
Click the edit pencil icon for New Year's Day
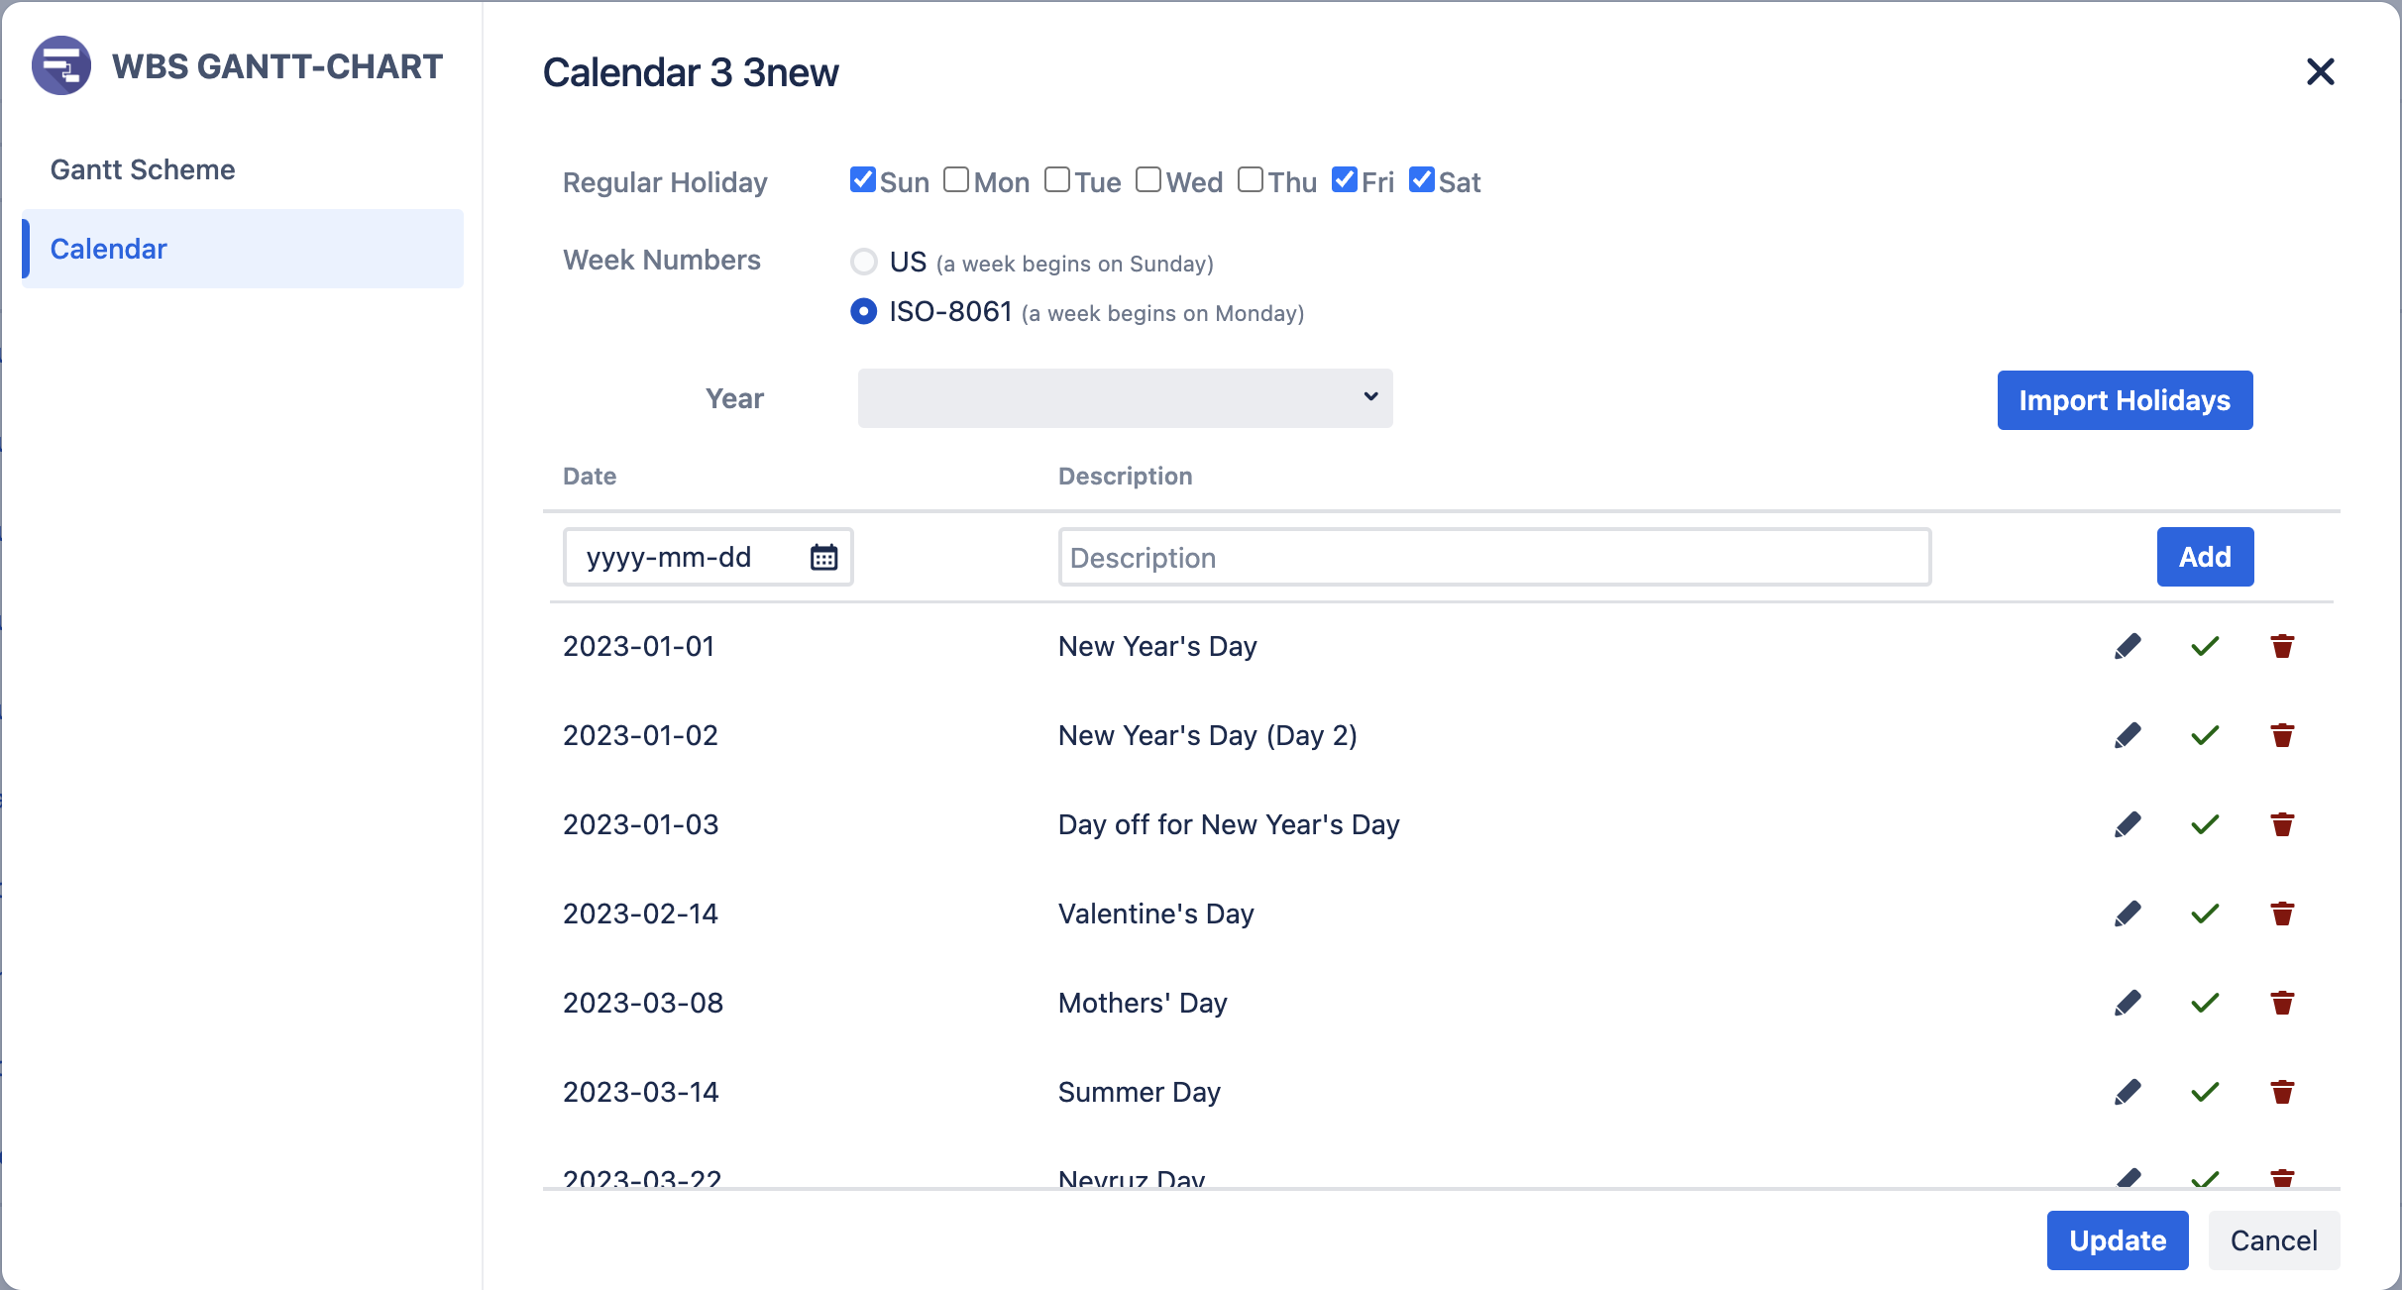(x=2128, y=647)
